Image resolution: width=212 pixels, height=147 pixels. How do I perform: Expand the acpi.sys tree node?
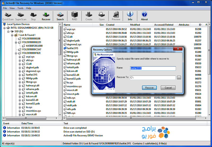coord(20,57)
